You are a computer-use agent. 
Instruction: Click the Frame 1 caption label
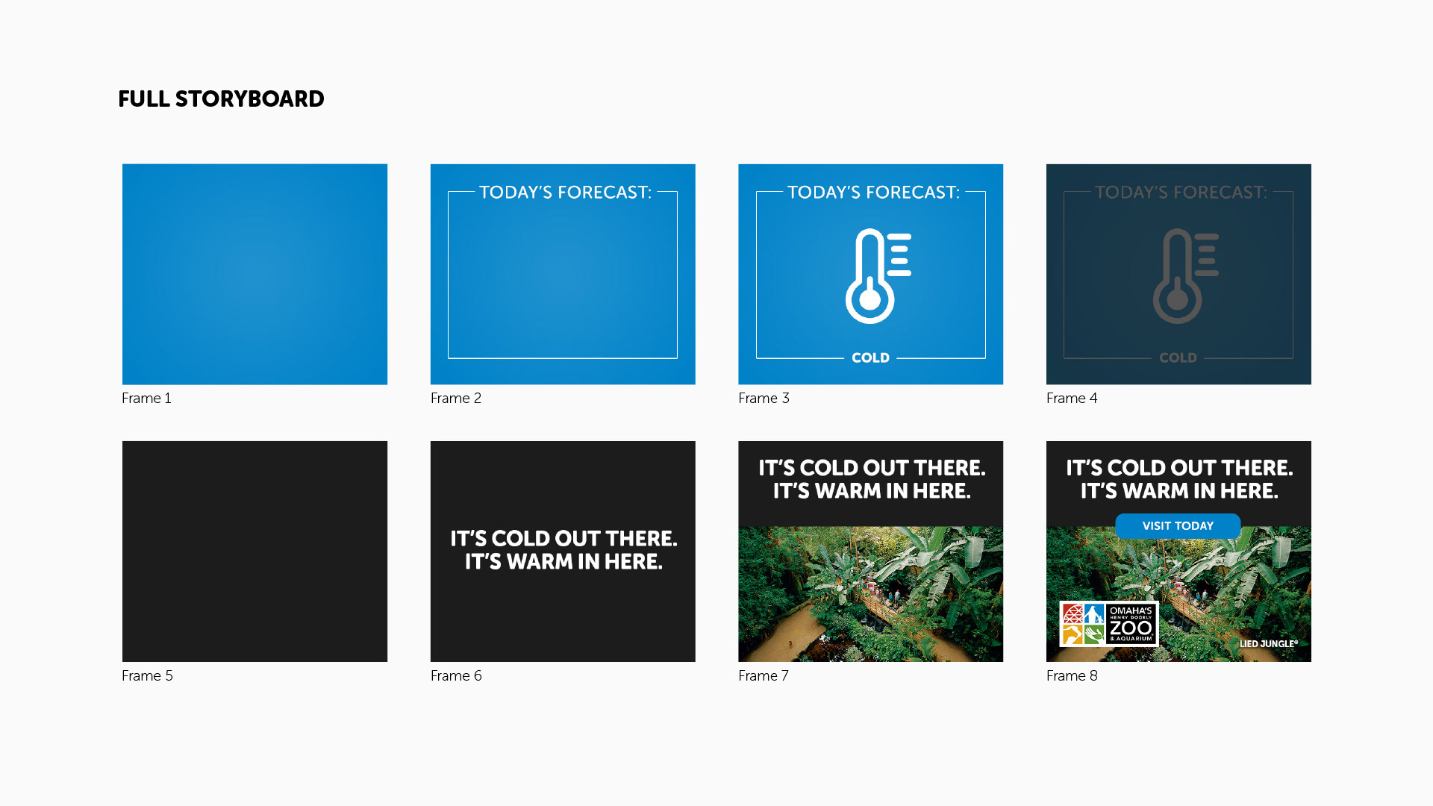pyautogui.click(x=146, y=398)
